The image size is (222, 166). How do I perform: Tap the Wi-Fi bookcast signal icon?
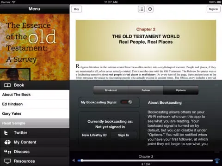coord(217,160)
